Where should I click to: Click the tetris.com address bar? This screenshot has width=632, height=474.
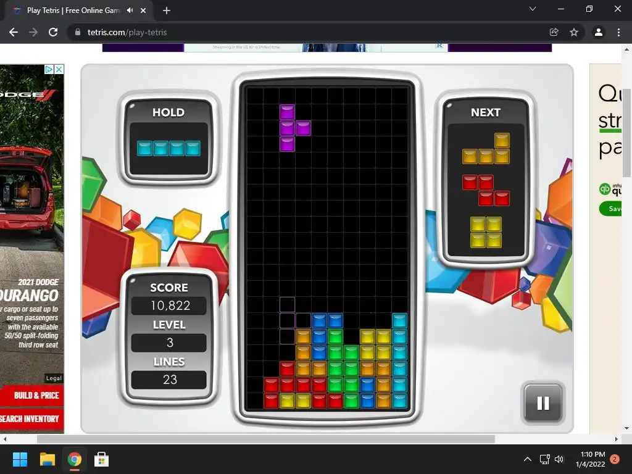click(x=306, y=32)
